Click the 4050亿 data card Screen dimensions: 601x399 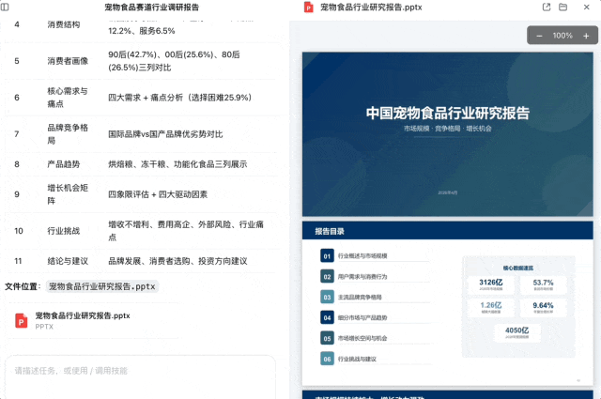pyautogui.click(x=518, y=333)
